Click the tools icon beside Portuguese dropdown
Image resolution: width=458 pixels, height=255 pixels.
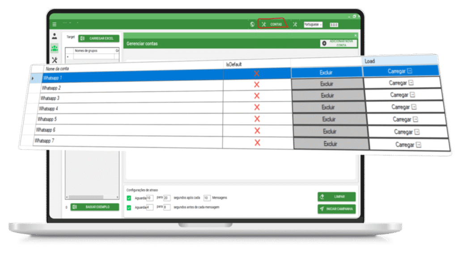click(295, 24)
